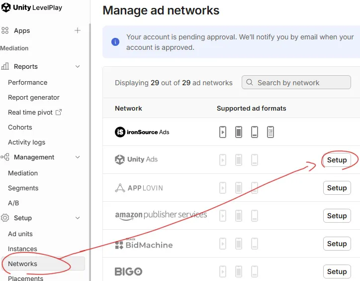Click the Reports bar chart icon
The width and height of the screenshot is (360, 281).
[5, 66]
